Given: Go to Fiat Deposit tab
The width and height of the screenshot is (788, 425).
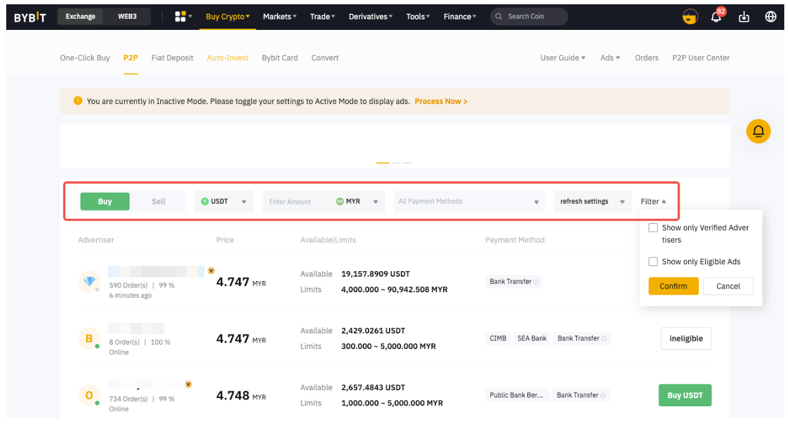Looking at the screenshot, I should [172, 58].
